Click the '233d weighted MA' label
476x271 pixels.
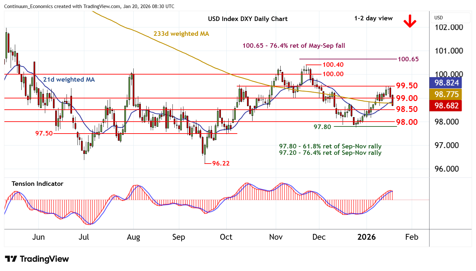tap(181, 34)
